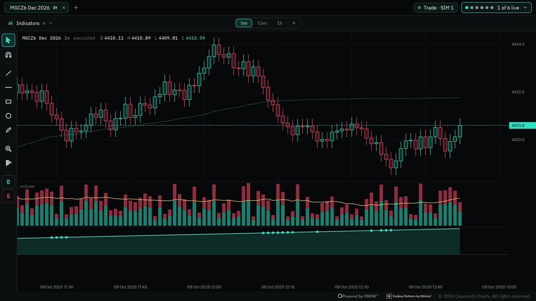Image resolution: width=536 pixels, height=301 pixels.
Task: Click the 09 Oct 2025 12:00 time label
Action: (x=204, y=287)
